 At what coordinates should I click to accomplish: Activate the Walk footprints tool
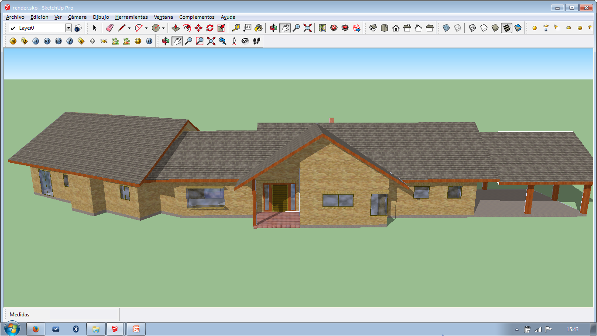click(x=257, y=41)
